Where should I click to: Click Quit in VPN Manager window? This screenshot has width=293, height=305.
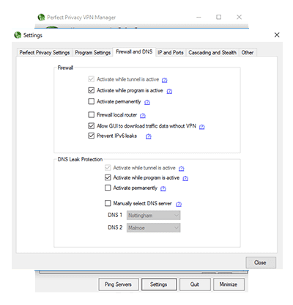[195, 284]
